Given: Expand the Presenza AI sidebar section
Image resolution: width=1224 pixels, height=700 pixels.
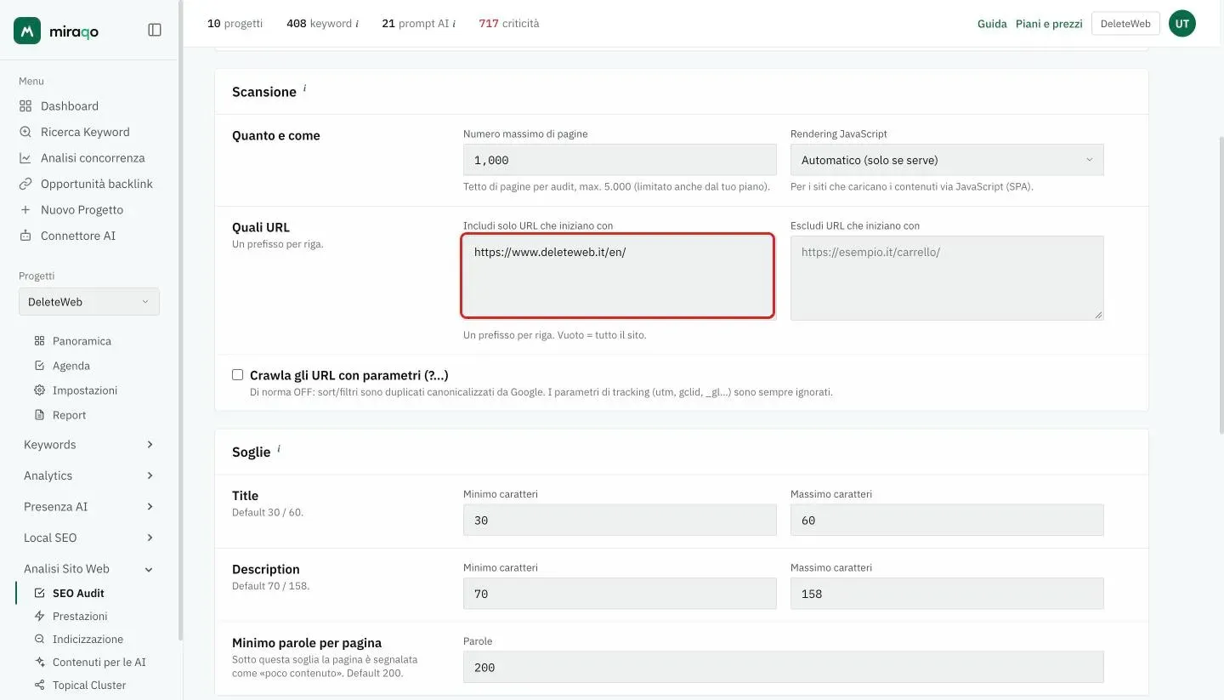Looking at the screenshot, I should 88,507.
